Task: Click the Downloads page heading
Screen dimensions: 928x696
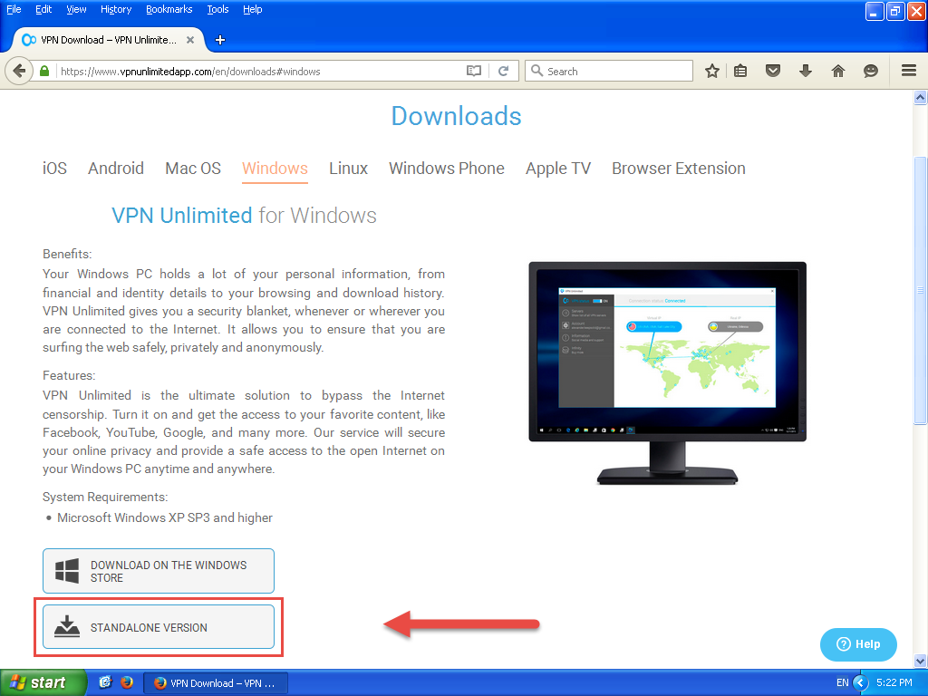Action: click(457, 116)
